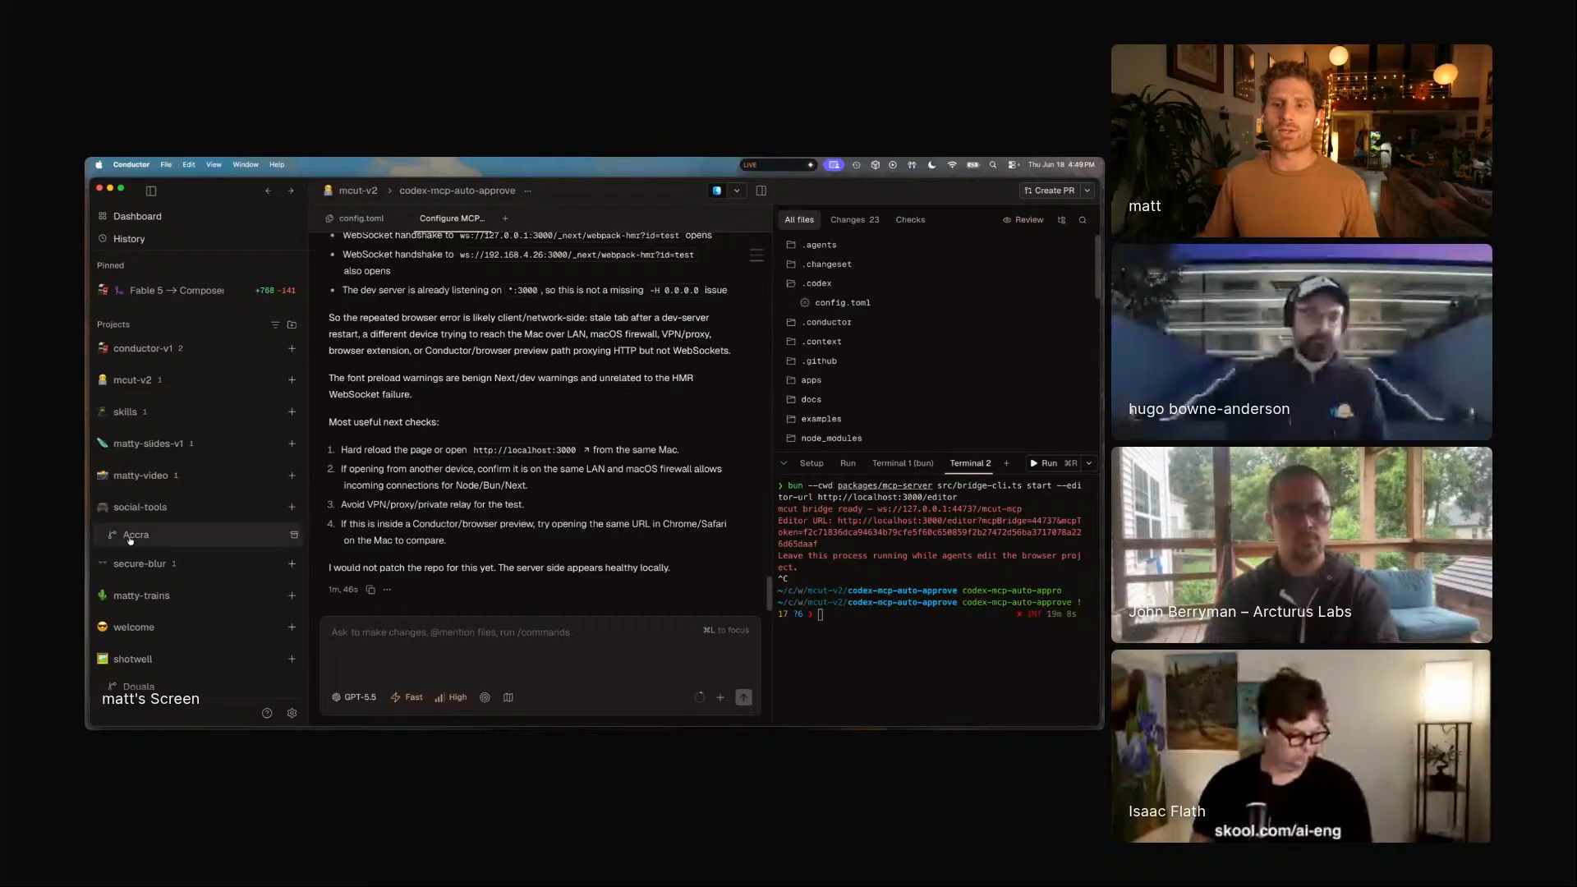The width and height of the screenshot is (1577, 887).
Task: Add workspace to welcome with plus icon
Action: click(292, 627)
